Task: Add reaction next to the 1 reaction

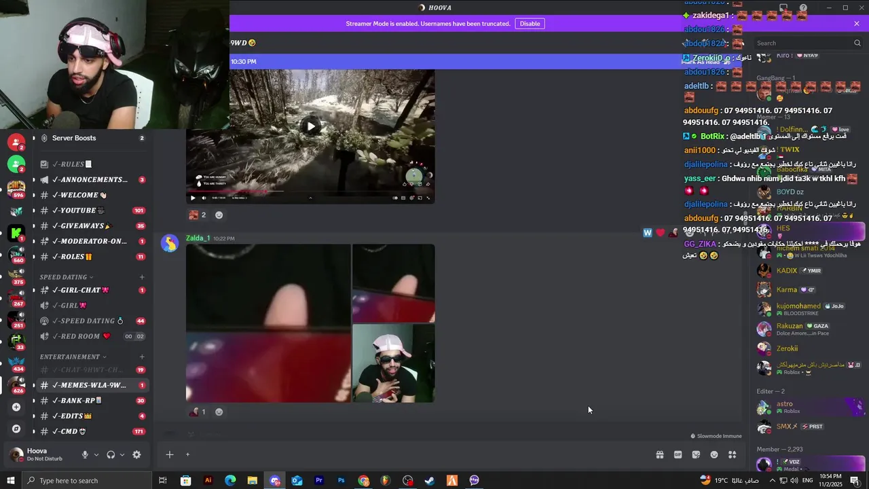Action: tap(219, 412)
